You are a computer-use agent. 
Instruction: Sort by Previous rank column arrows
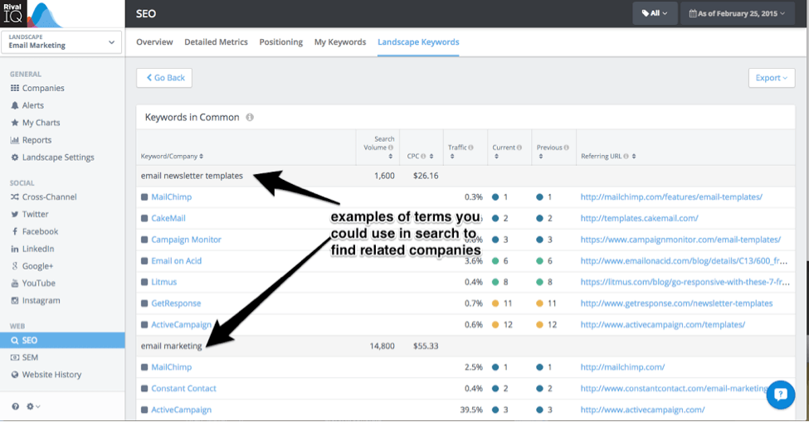(541, 156)
